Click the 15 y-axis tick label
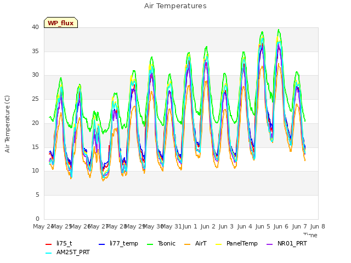Image resolution: width=351 pixels, height=263 pixels. (35, 147)
